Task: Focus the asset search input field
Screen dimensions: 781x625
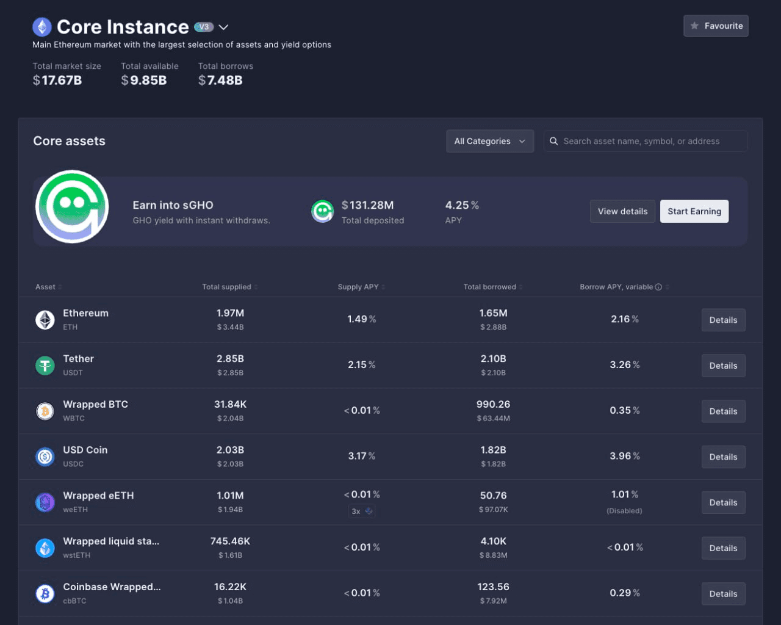Action: tap(646, 141)
